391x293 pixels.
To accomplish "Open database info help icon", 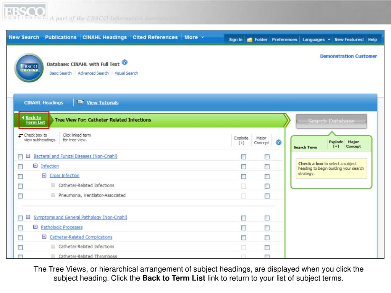I will (x=125, y=62).
